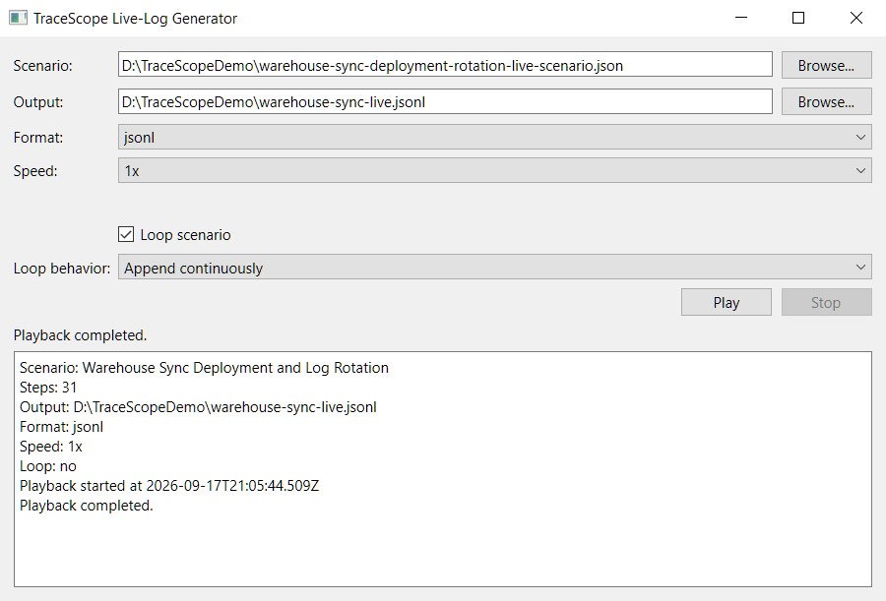Click the 'Playback completed.' status label above the log
Viewport: 886px width, 601px height.
pyautogui.click(x=81, y=335)
